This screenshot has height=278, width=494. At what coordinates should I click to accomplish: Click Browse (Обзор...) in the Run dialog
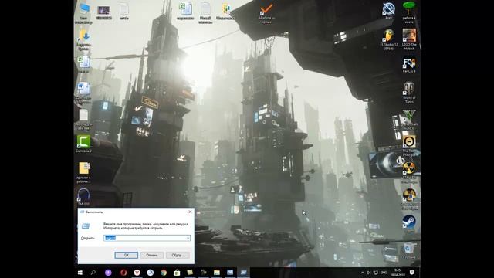pyautogui.click(x=178, y=255)
